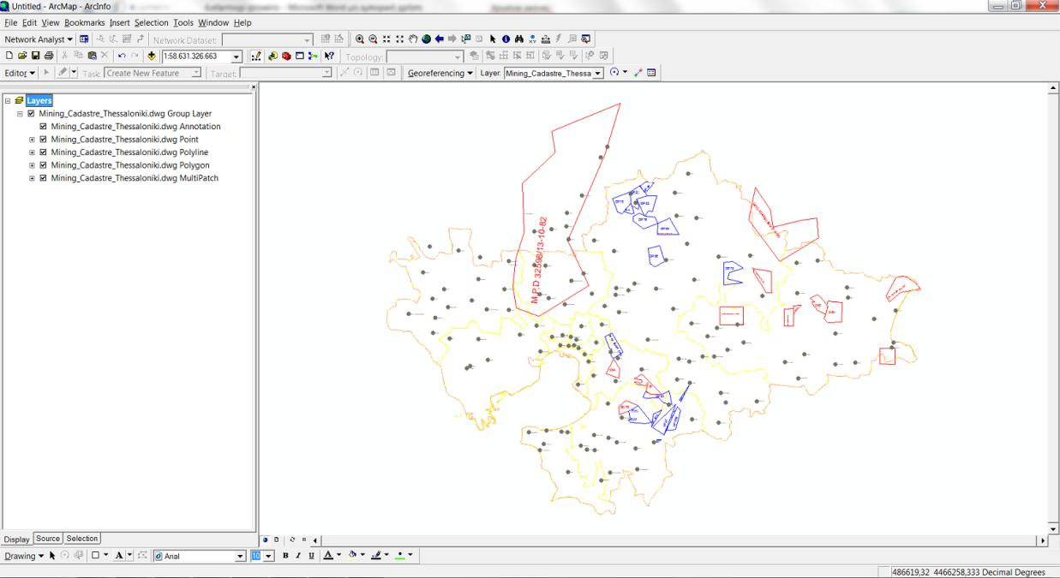1060x578 pixels.
Task: Click the line color swatch
Action: point(375,556)
